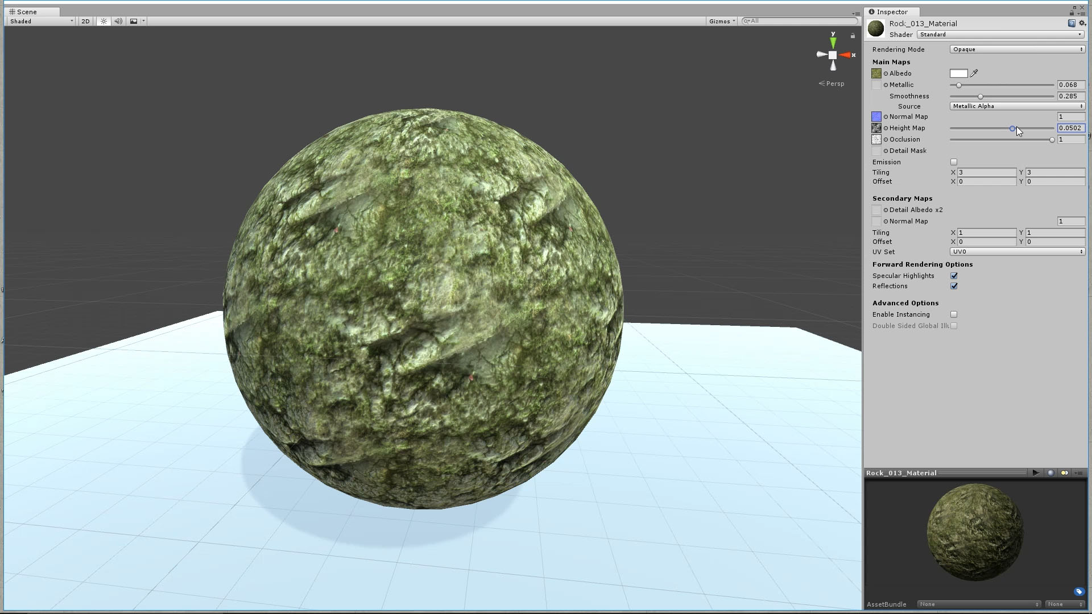Click the Albedo white color swatch

coord(958,73)
